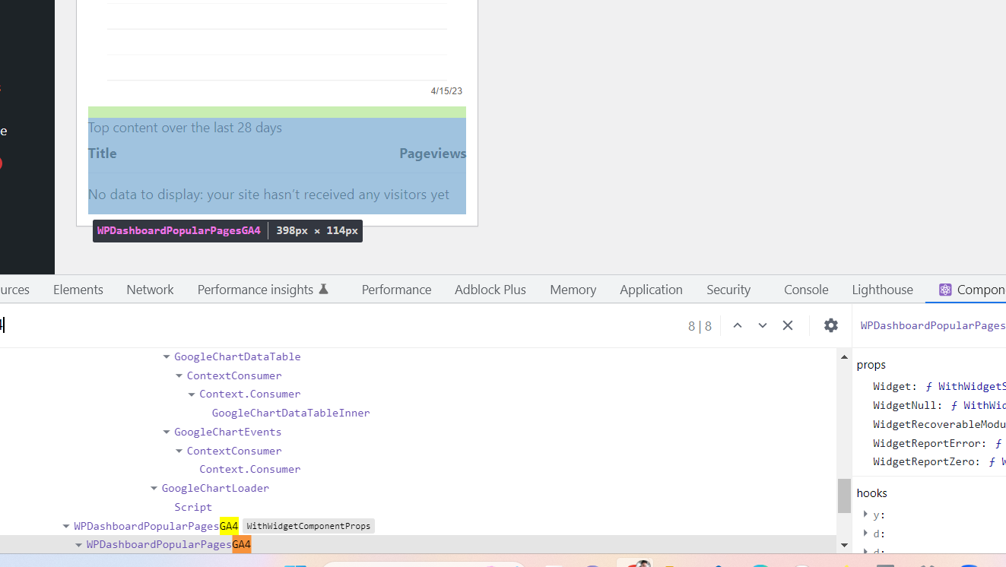Expand the d hook in the hooks panel
Image resolution: width=1006 pixels, height=567 pixels.
[x=865, y=533]
